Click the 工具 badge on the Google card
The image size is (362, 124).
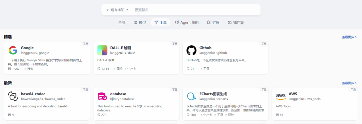[85, 44]
